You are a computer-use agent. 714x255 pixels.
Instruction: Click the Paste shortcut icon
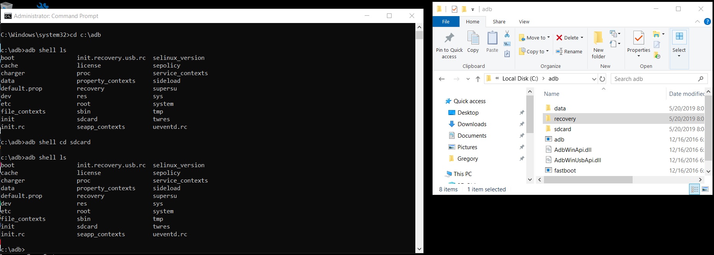pyautogui.click(x=507, y=54)
